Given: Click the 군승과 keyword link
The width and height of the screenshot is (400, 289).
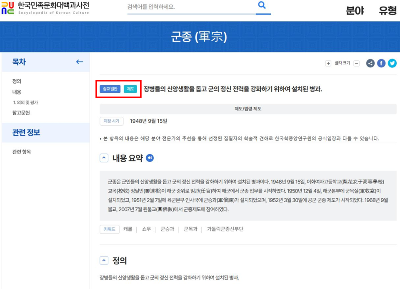Looking at the screenshot, I should [x=167, y=229].
